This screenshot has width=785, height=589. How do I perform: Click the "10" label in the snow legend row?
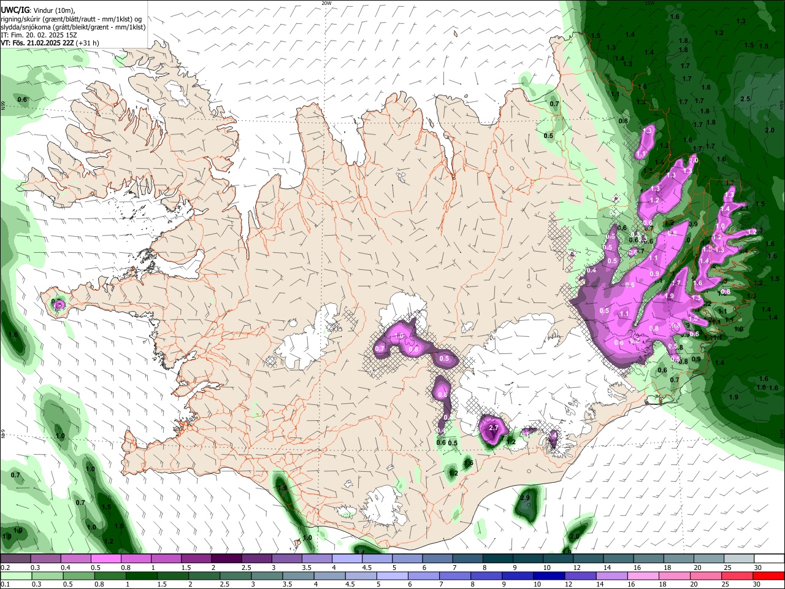[546, 568]
